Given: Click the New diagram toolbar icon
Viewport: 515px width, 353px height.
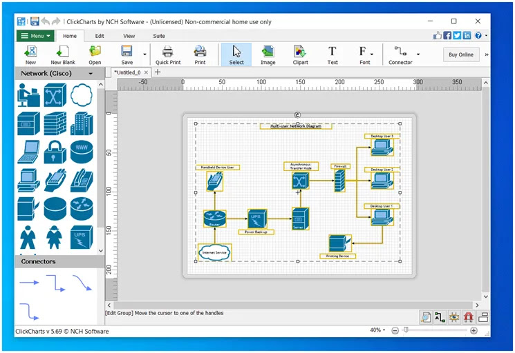Looking at the screenshot, I should 30,54.
